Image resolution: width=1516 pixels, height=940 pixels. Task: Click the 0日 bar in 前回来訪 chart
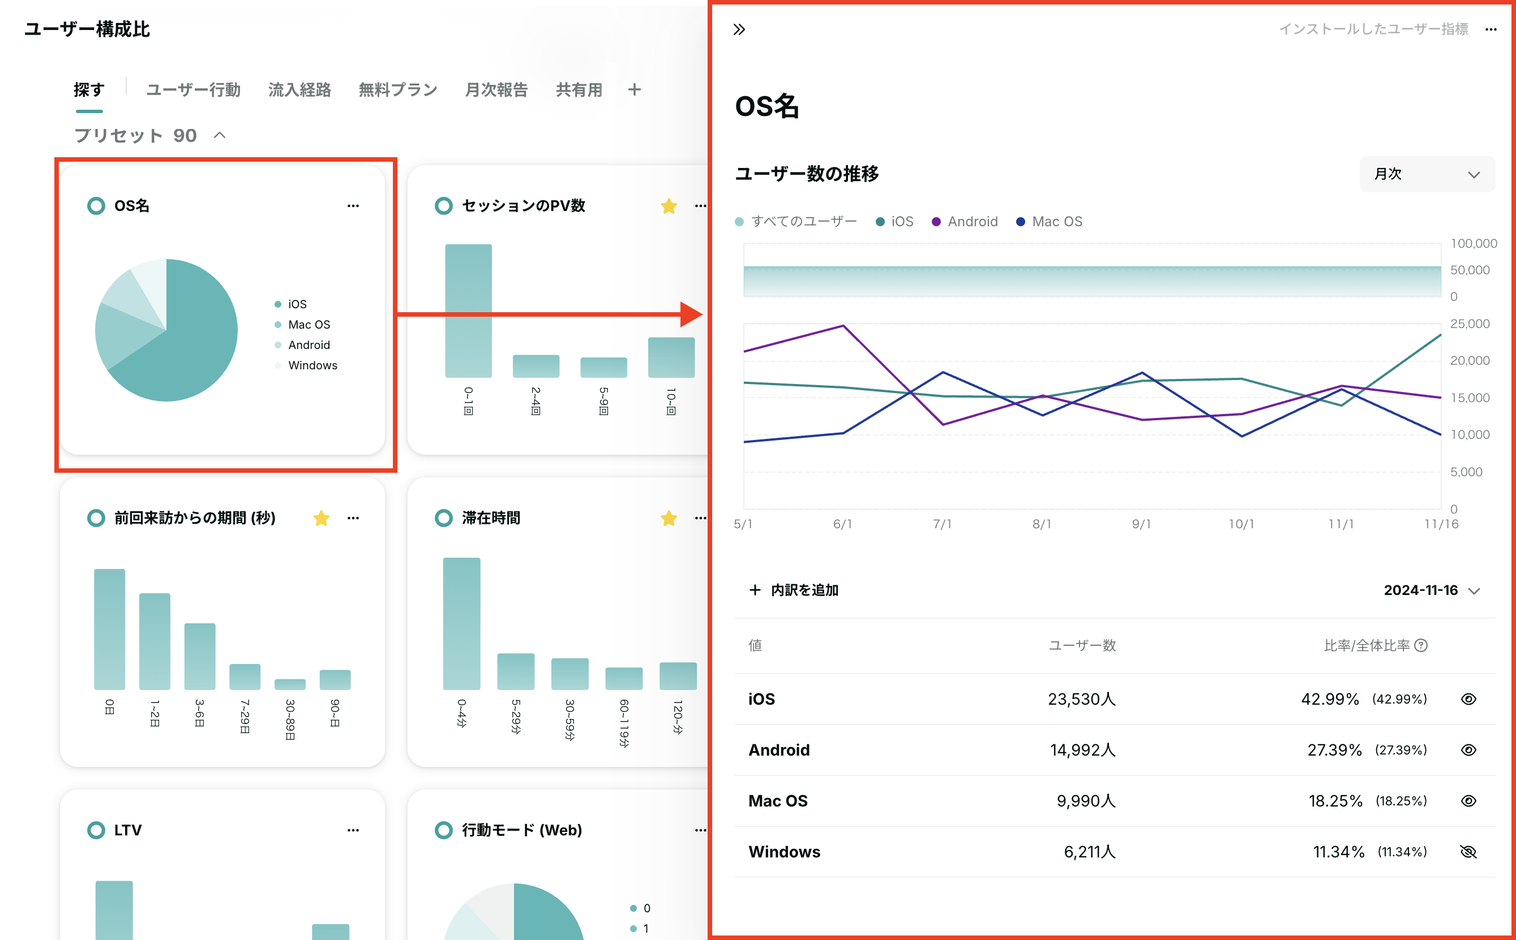pyautogui.click(x=109, y=629)
